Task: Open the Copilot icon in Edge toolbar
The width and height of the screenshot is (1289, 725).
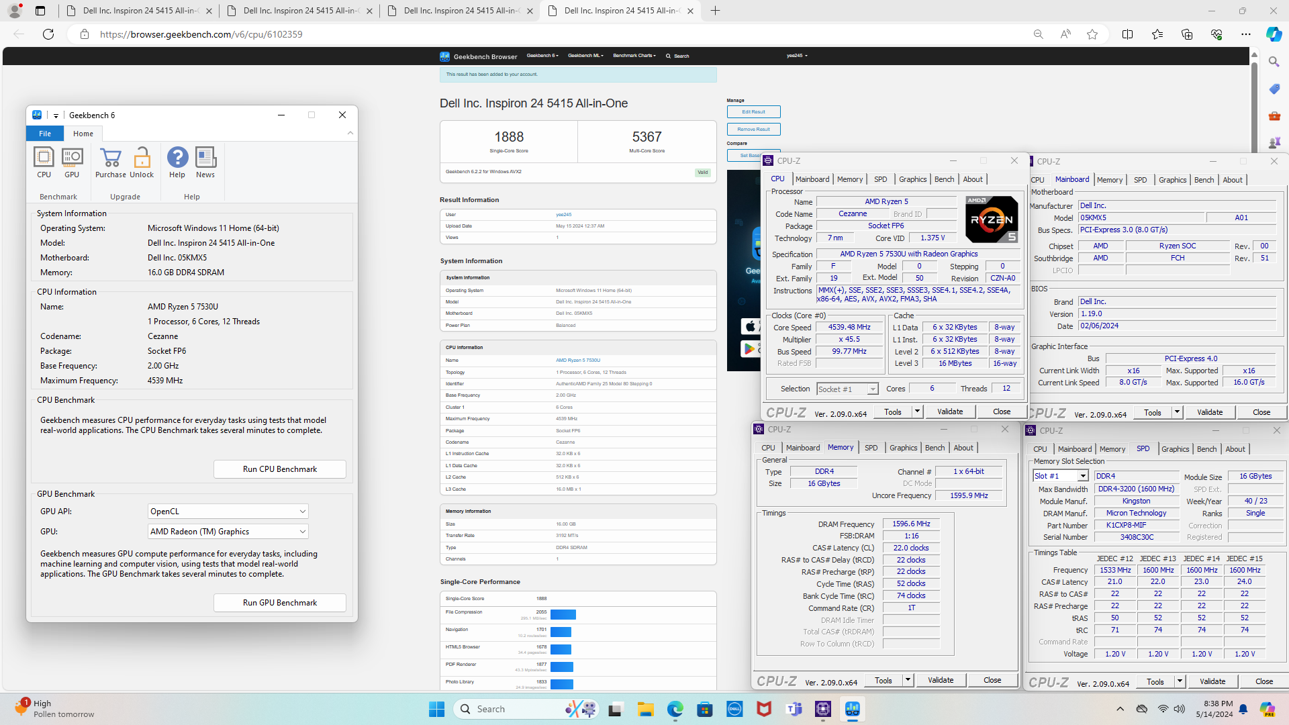Action: tap(1274, 34)
